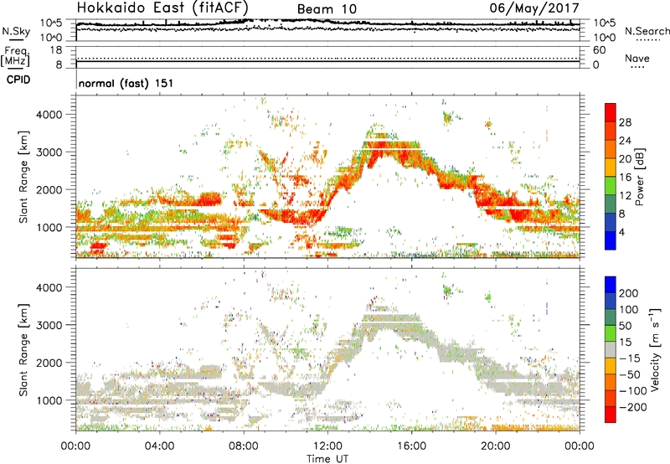Click the date '06/May/2017'
This screenshot has height=464, width=670.
click(534, 8)
